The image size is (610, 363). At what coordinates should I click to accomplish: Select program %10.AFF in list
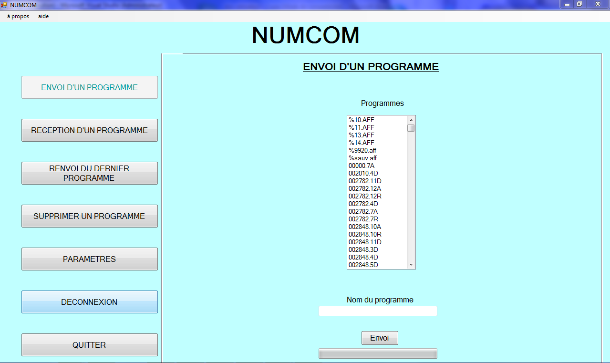362,120
